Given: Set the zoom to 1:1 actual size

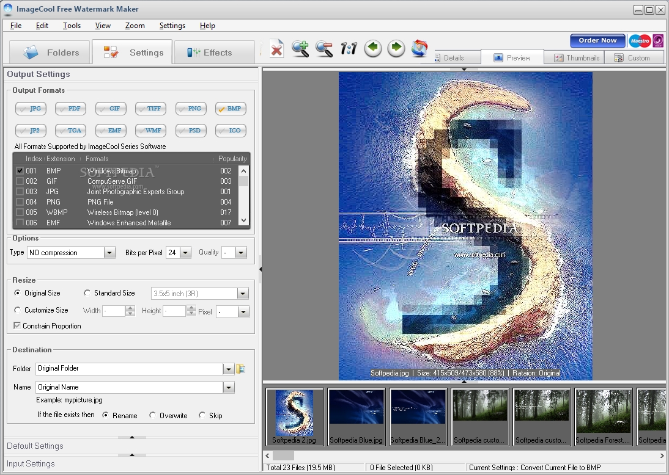Looking at the screenshot, I should (349, 49).
